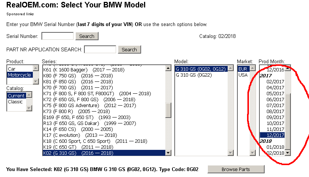Select K71 (F 800 S, F 800 ST) series
Image resolution: width=309 pixels, height=177 pixels.
[104, 93]
